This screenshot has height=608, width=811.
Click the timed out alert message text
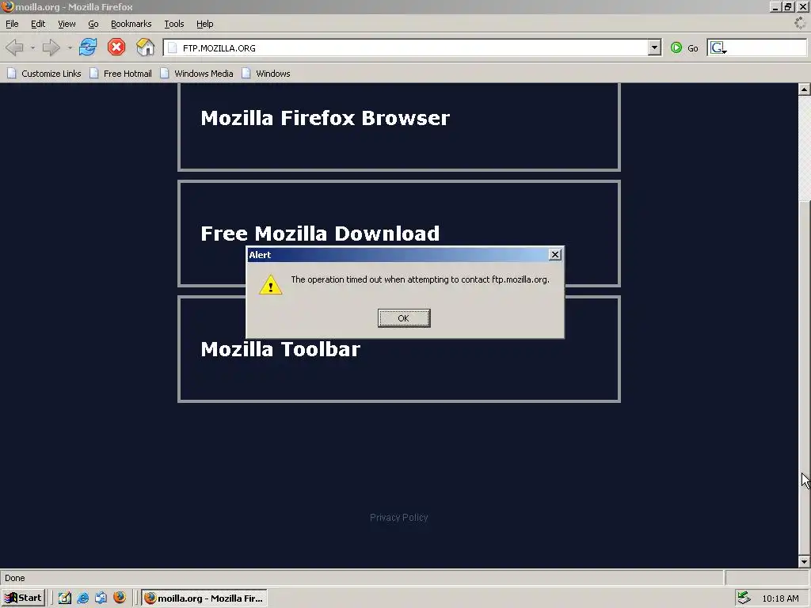pos(420,279)
